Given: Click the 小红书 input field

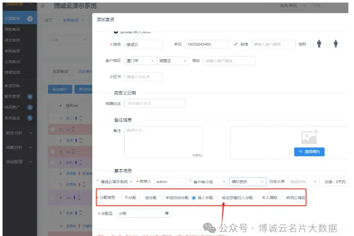Looking at the screenshot, I should point(143,77).
